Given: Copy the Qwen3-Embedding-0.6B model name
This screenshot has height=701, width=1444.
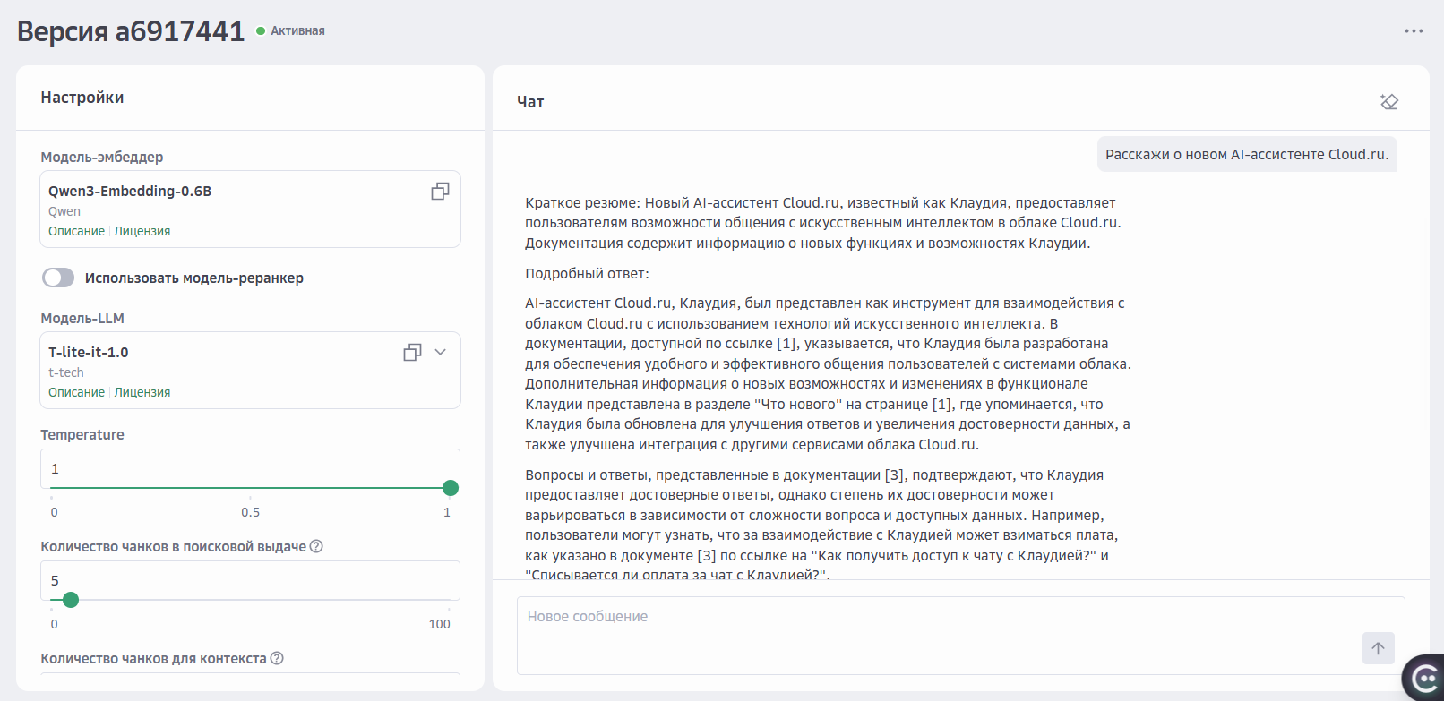Looking at the screenshot, I should point(440,192).
